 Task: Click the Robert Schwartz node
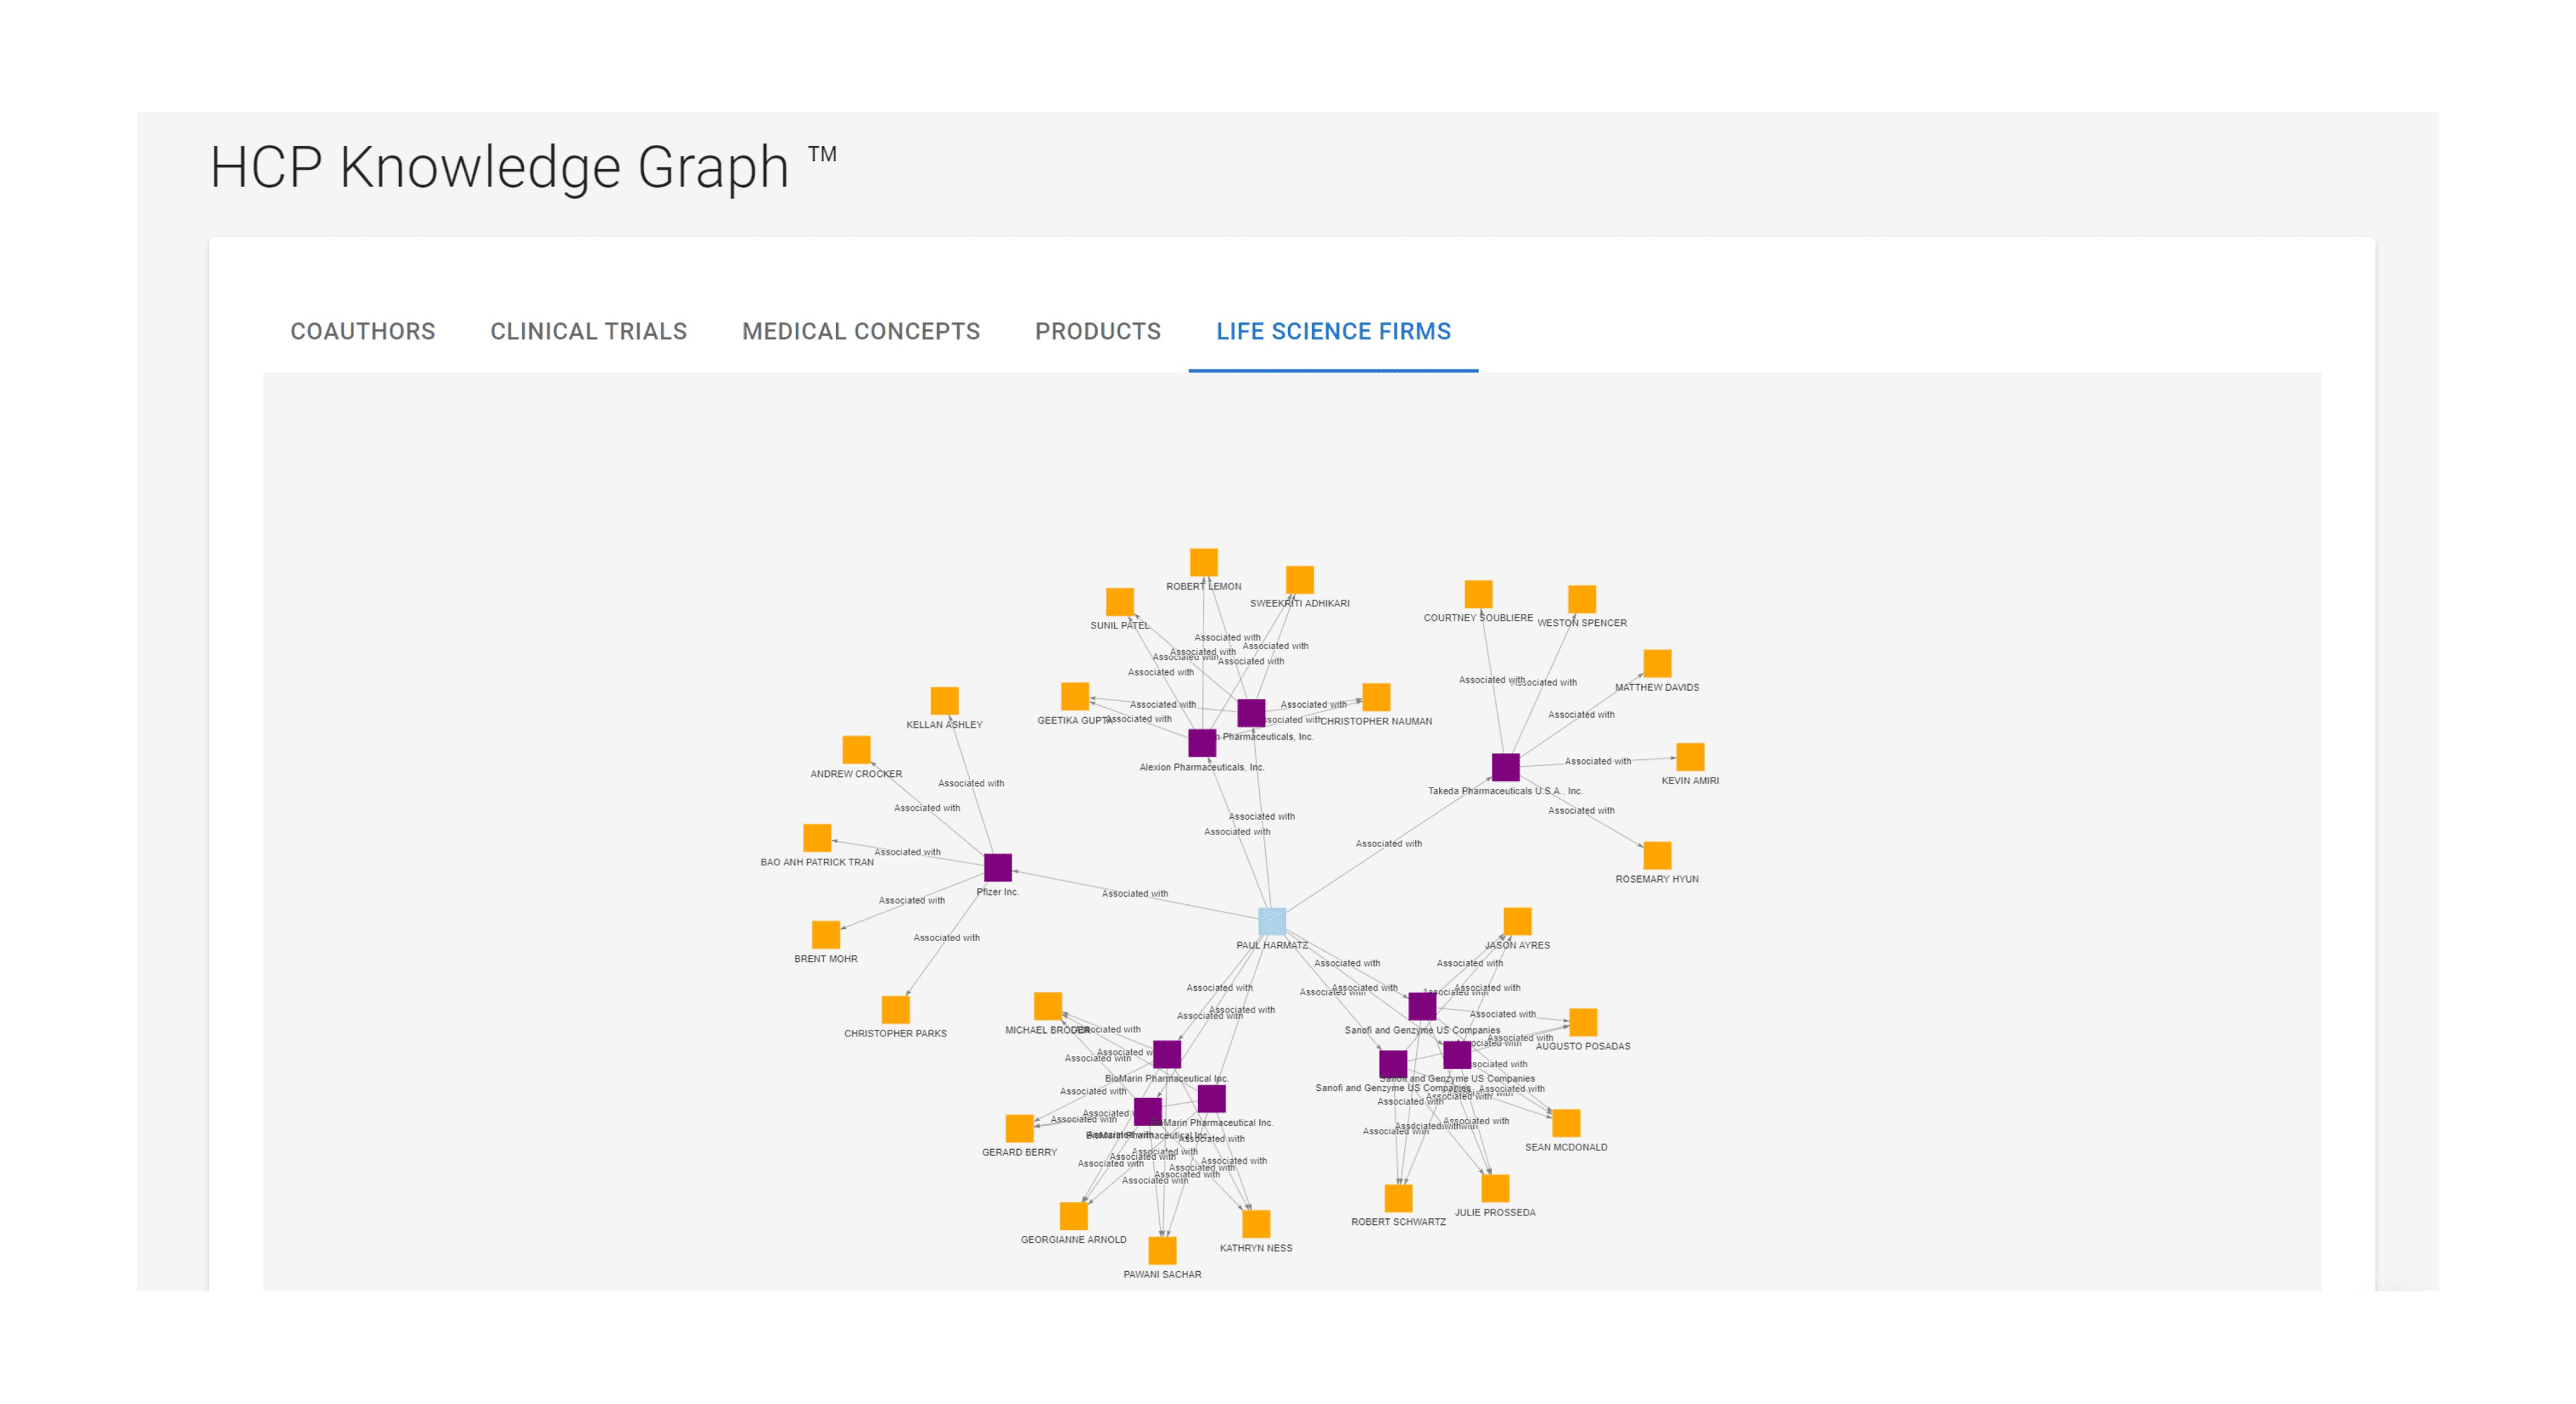[x=1398, y=1198]
